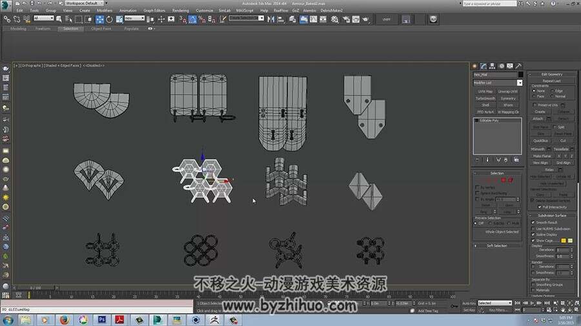Viewport: 581px width, 326px height.
Task: Expand the Soft Selection rollout
Action: point(496,245)
